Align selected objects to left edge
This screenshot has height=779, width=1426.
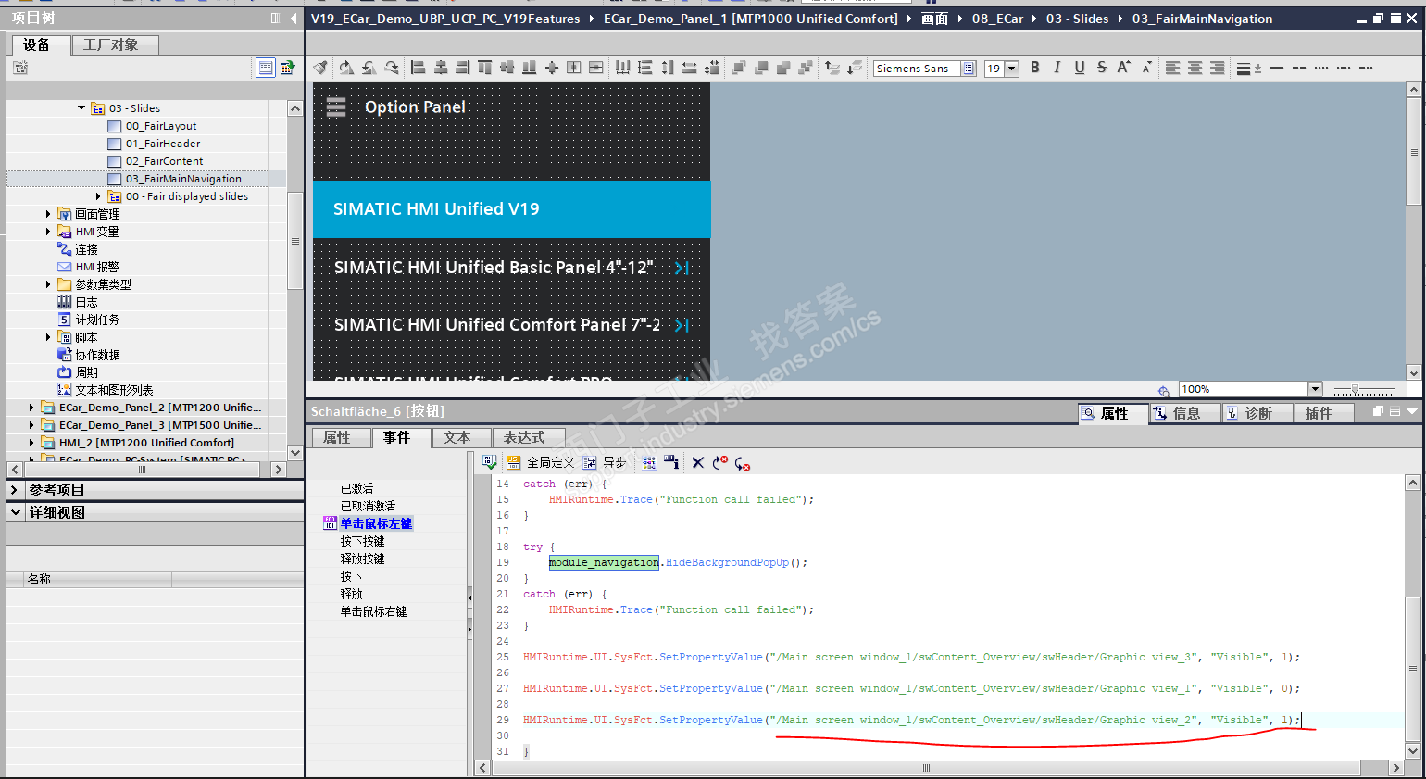[x=418, y=68]
